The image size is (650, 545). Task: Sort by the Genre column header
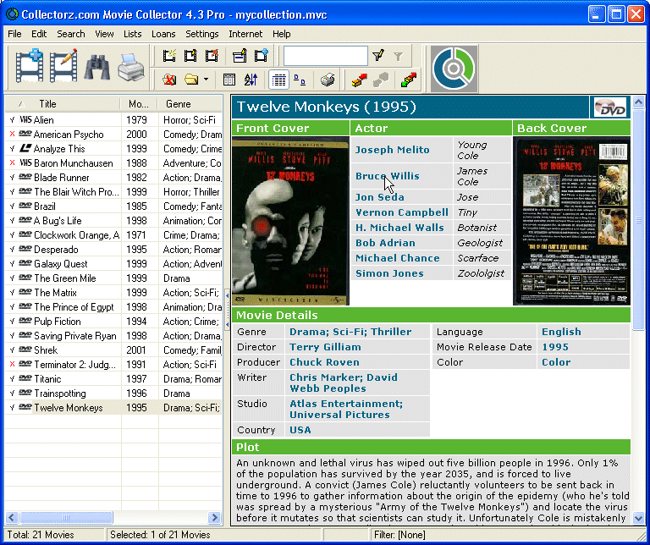(x=190, y=103)
